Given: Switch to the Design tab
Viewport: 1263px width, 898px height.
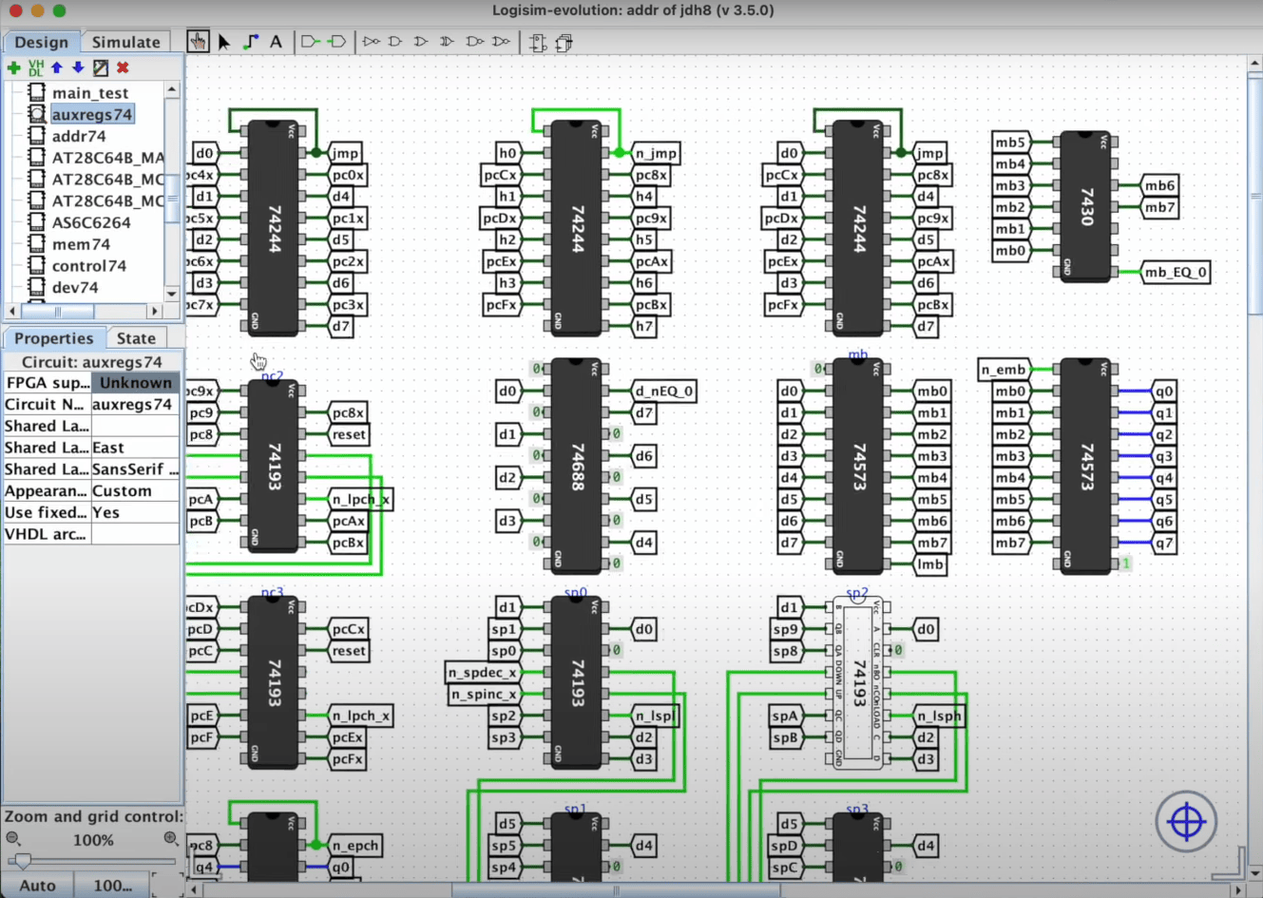Looking at the screenshot, I should point(41,42).
